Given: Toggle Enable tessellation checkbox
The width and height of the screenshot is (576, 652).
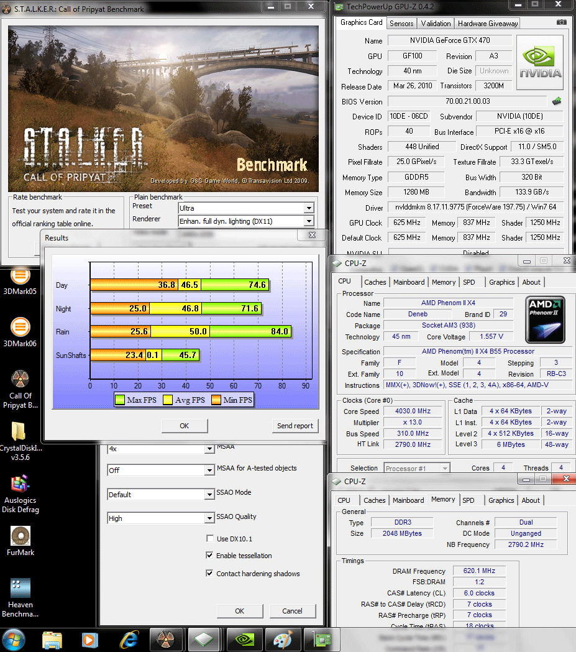Looking at the screenshot, I should (210, 556).
